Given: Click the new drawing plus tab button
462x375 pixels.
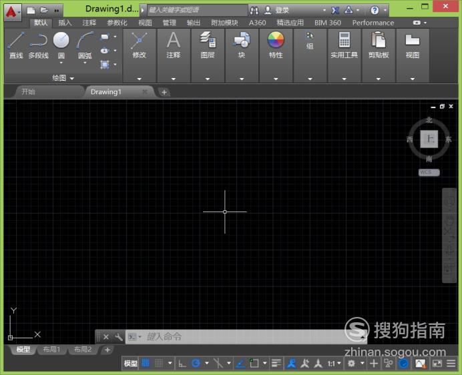Looking at the screenshot, I should (164, 92).
